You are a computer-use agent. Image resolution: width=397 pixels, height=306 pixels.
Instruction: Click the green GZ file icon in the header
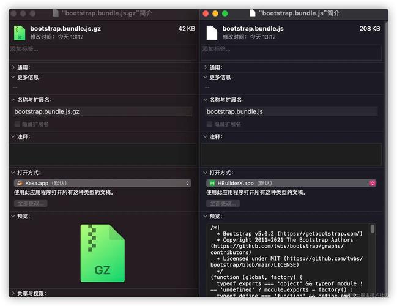click(20, 33)
